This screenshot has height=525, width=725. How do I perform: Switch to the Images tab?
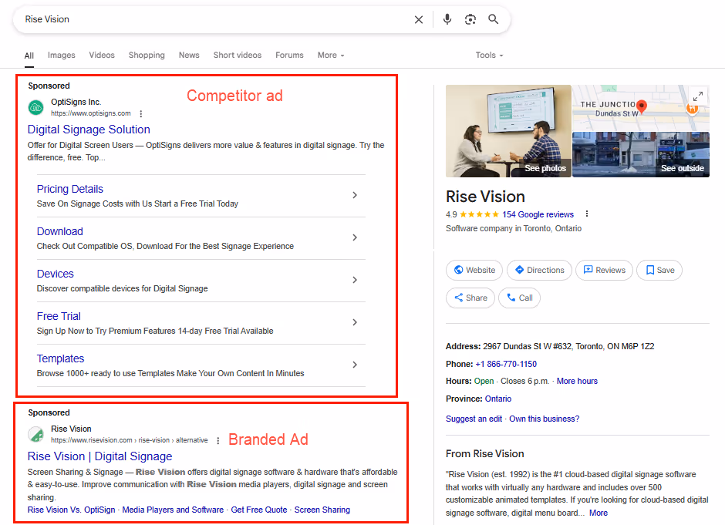pos(61,55)
